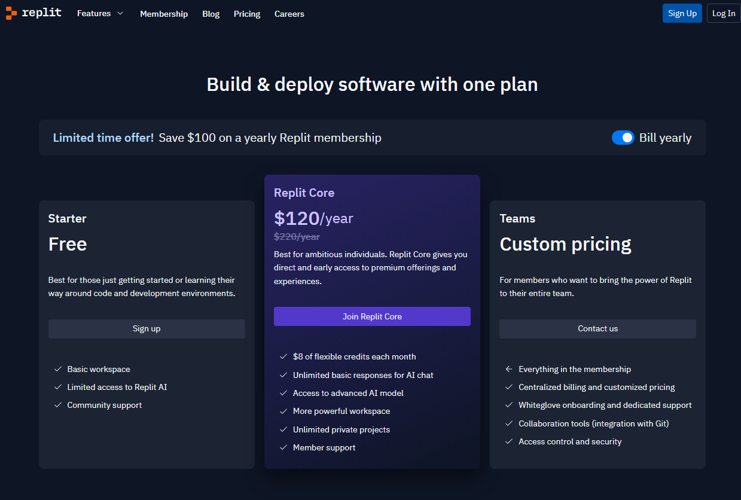Click 'Centralized billing and customized pricing' text
The image size is (741, 500).
597,387
